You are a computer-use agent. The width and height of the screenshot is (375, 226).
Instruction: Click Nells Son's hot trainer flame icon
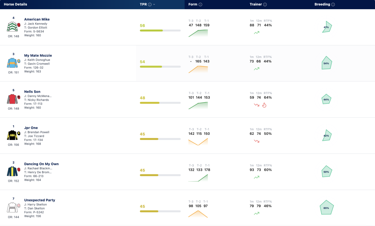[x=264, y=105]
